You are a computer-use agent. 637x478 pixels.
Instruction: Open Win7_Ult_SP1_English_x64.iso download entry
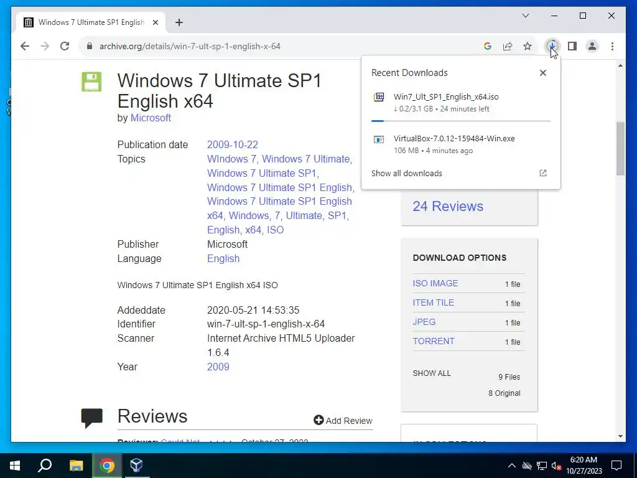[461, 103]
